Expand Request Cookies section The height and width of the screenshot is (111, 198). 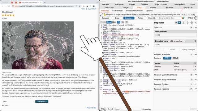click(x=196, y=84)
